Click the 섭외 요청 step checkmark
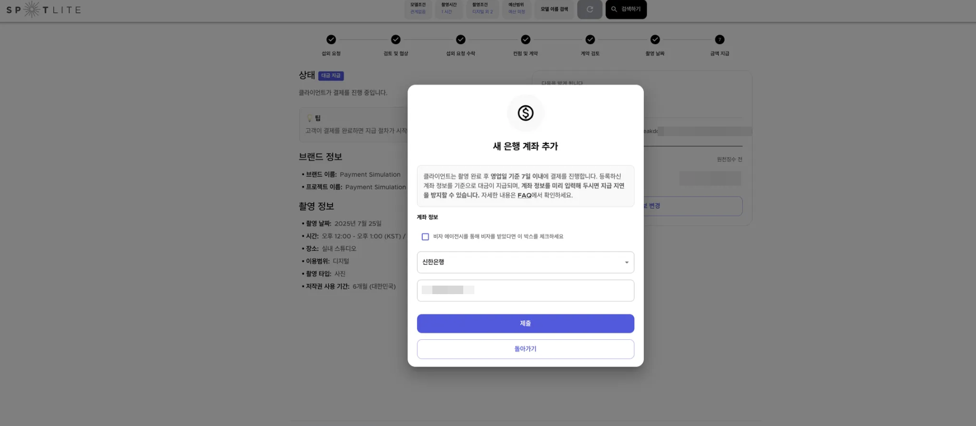 point(331,39)
